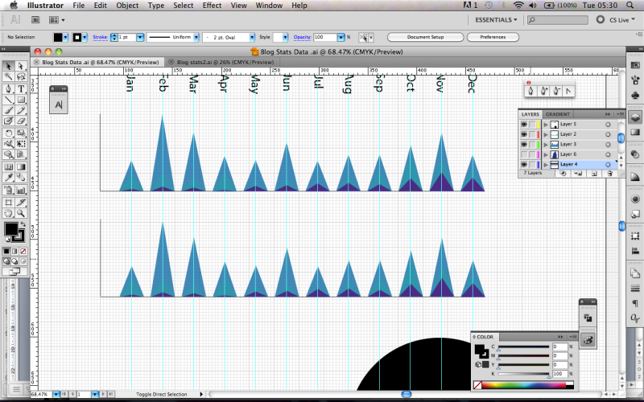Click Add Anchor Point tool in floating pen panel
The height and width of the screenshot is (402, 644).
pyautogui.click(x=543, y=91)
